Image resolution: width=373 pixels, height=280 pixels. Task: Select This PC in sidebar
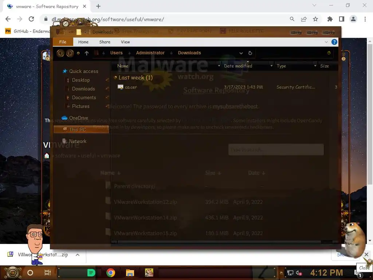point(81,129)
